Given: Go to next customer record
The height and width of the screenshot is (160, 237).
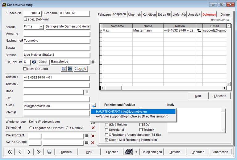Looking at the screenshot, I should coord(29,152).
